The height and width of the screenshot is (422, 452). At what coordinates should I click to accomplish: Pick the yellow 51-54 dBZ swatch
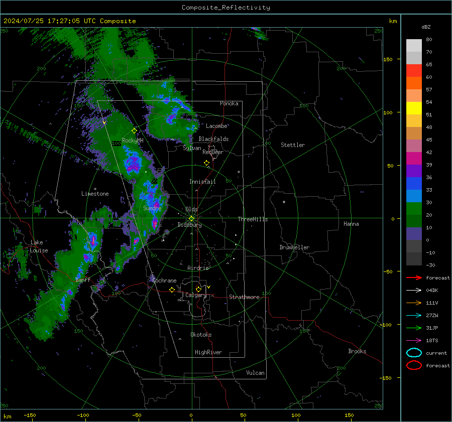(x=414, y=108)
